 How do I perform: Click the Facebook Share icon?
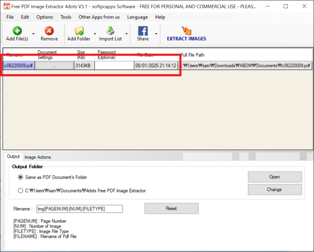[x=143, y=31]
